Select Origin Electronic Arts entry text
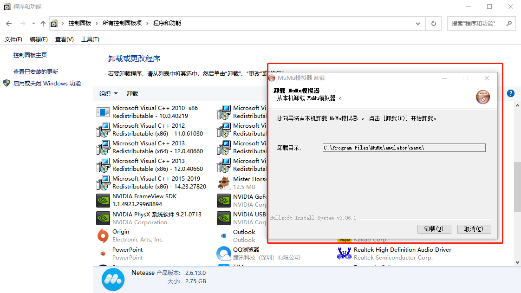Image resolution: width=521 pixels, height=293 pixels. pos(138,235)
